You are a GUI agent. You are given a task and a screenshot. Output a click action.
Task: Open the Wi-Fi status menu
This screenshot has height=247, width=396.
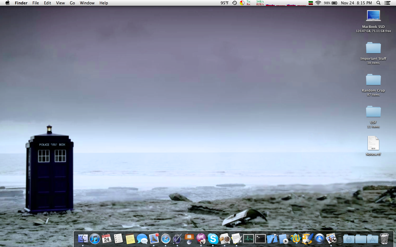(x=318, y=3)
